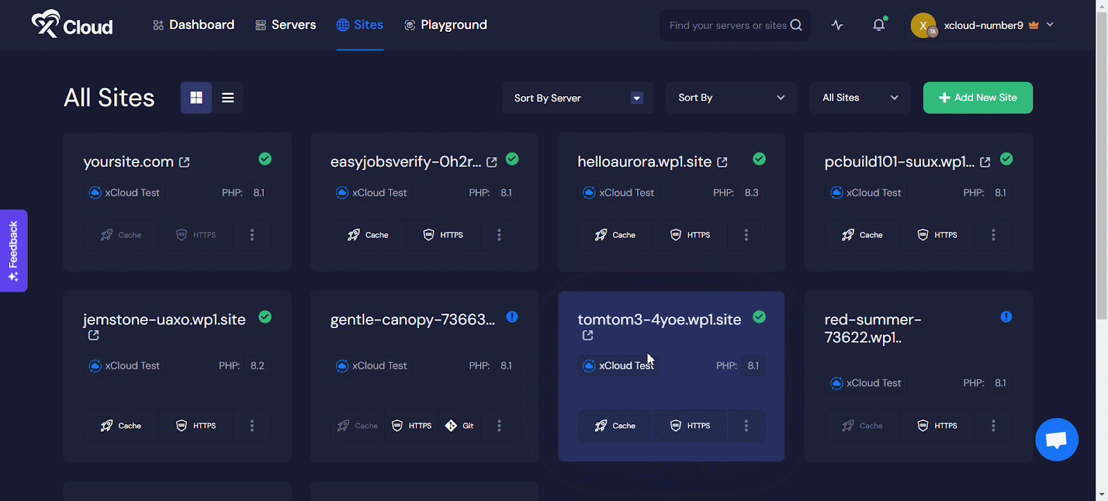Open external link for easyjobsverify site
The width and height of the screenshot is (1108, 501).
click(492, 162)
